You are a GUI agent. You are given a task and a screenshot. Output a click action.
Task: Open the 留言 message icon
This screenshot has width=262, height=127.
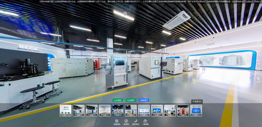[258, 51]
